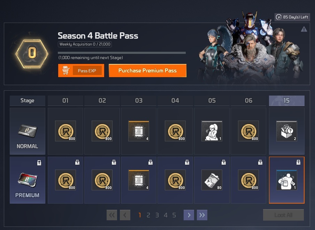Open reward page 5
The height and width of the screenshot is (230, 315).
click(174, 215)
